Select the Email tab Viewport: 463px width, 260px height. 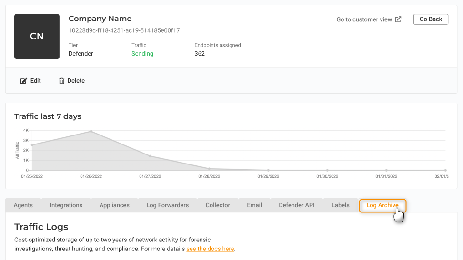click(254, 205)
